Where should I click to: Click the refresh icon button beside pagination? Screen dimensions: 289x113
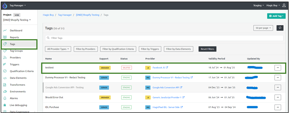click(x=280, y=28)
